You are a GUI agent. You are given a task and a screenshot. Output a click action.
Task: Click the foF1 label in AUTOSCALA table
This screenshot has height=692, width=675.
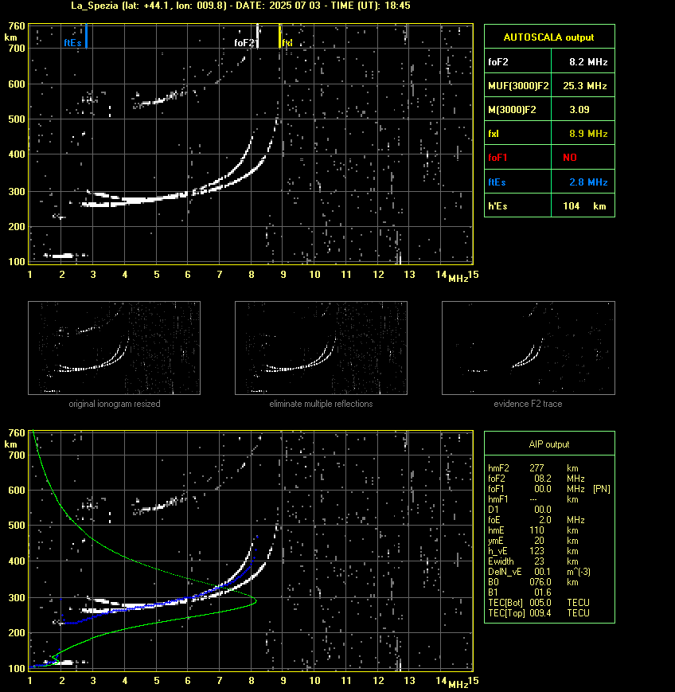click(x=497, y=158)
